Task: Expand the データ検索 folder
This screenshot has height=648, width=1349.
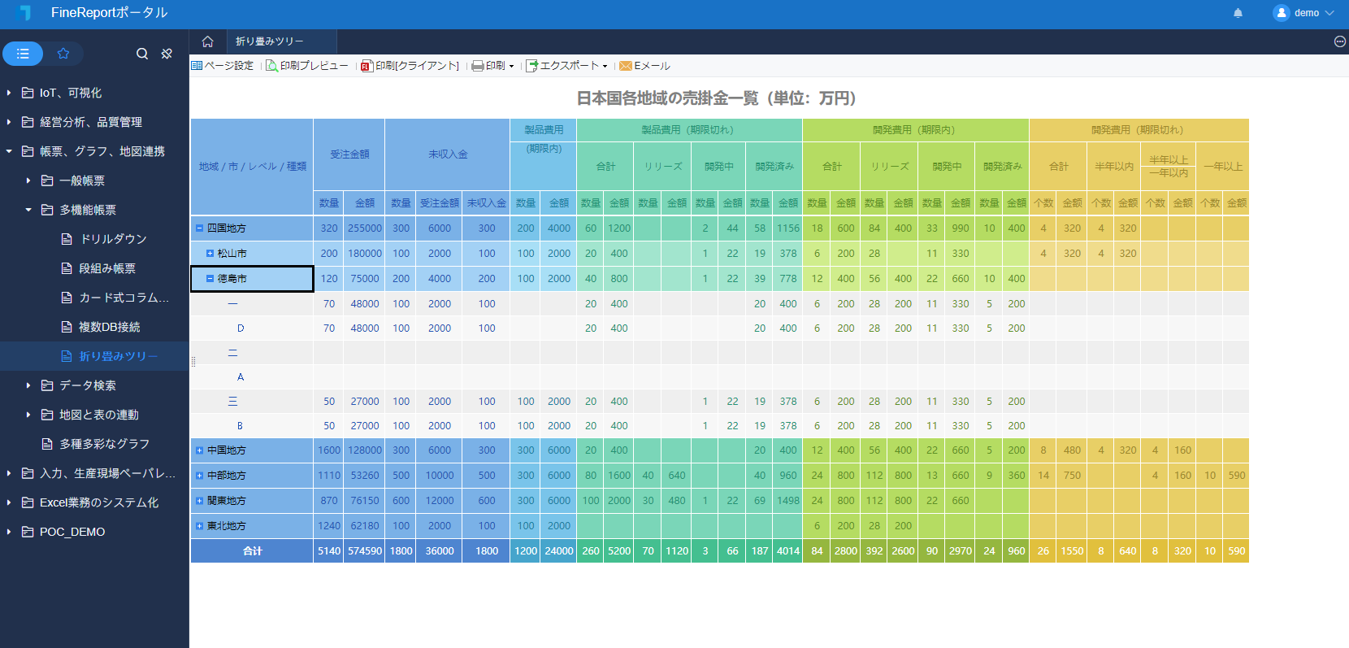Action: click(x=28, y=385)
